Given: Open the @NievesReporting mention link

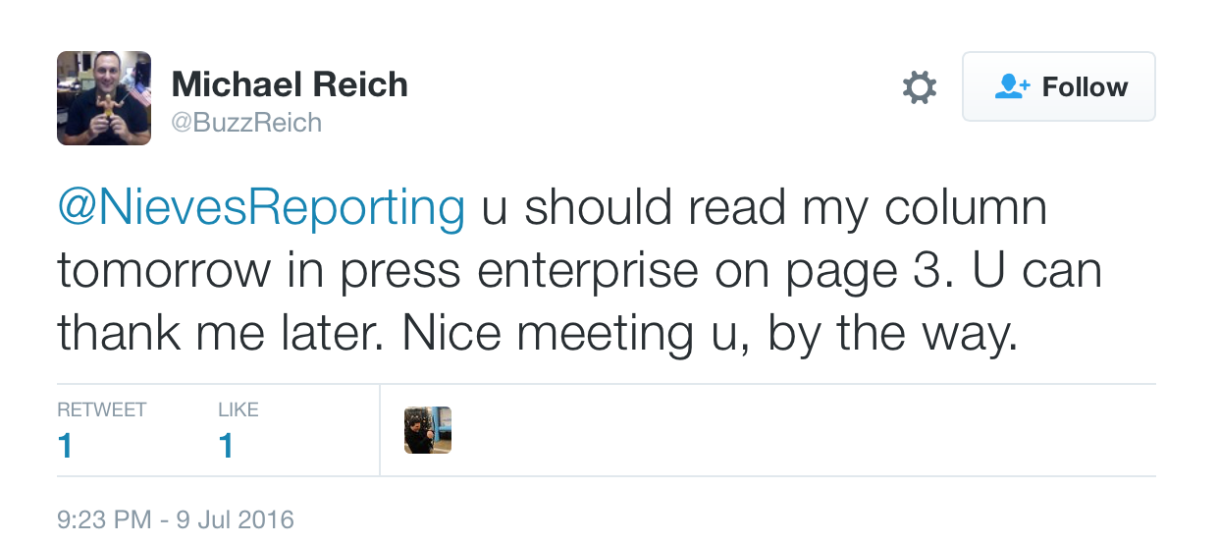Looking at the screenshot, I should (x=261, y=209).
